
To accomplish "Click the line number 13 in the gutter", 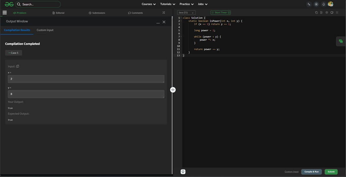I will 178,55.
